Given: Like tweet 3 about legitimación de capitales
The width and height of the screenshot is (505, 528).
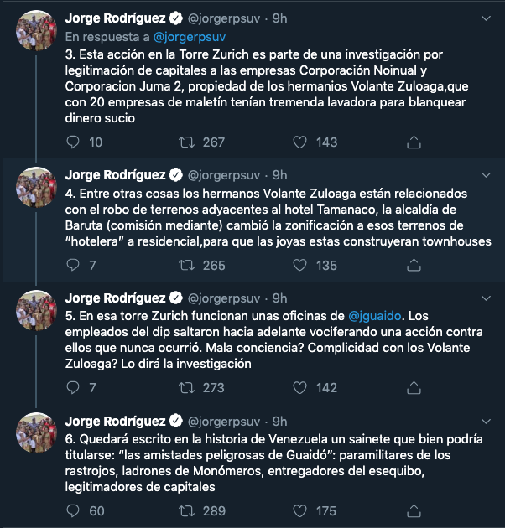Looking at the screenshot, I should point(301,142).
